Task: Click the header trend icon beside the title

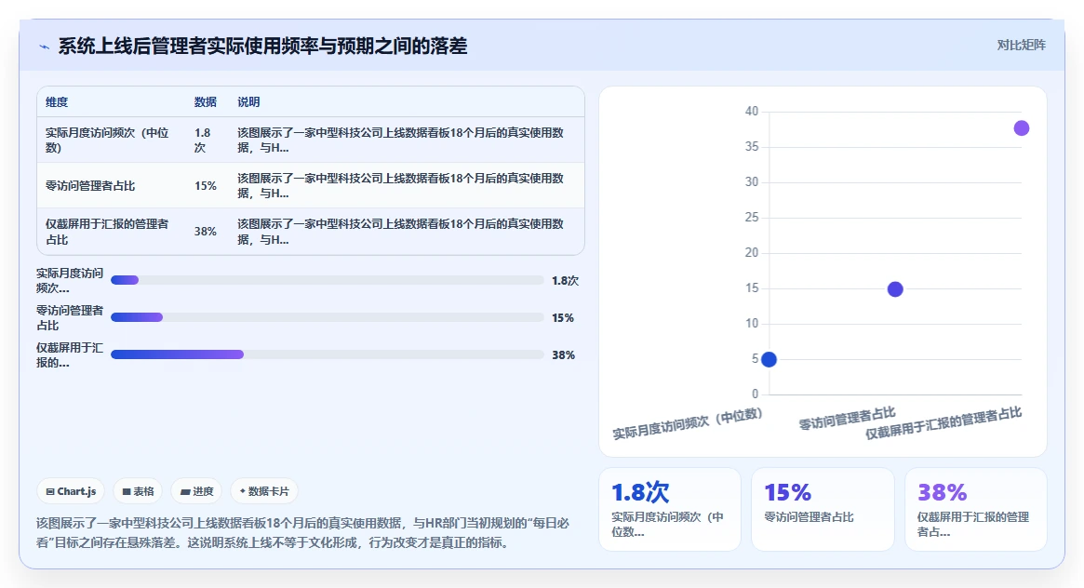Action: point(45,47)
